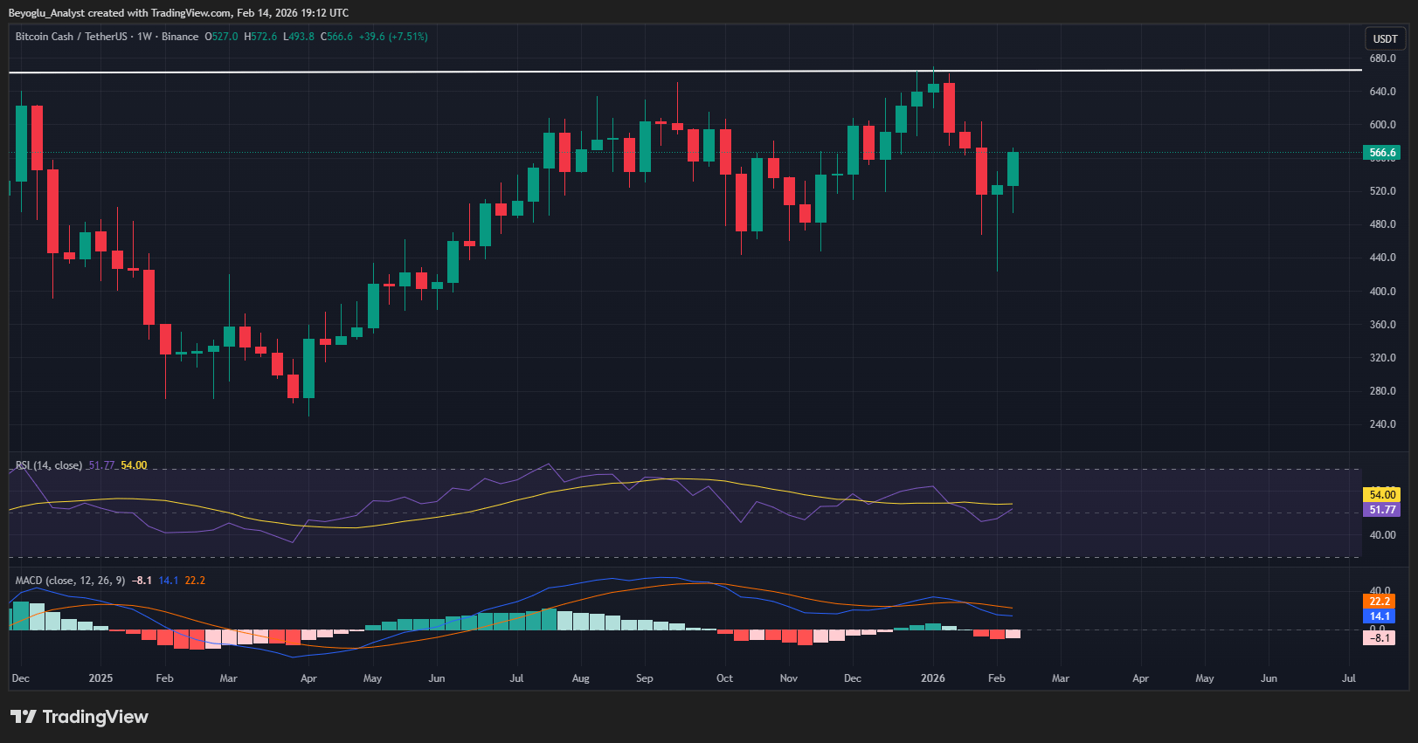Click the high price value H572.6
The width and height of the screenshot is (1418, 743).
tap(260, 37)
